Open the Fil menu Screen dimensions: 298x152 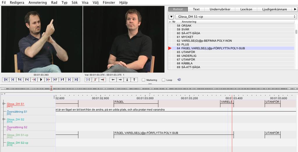click(3, 2)
